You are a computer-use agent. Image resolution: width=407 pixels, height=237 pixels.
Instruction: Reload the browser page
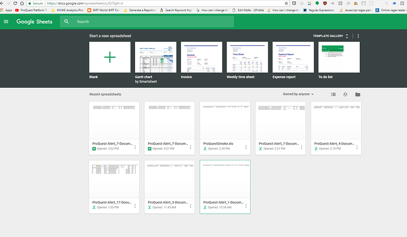tap(15, 4)
